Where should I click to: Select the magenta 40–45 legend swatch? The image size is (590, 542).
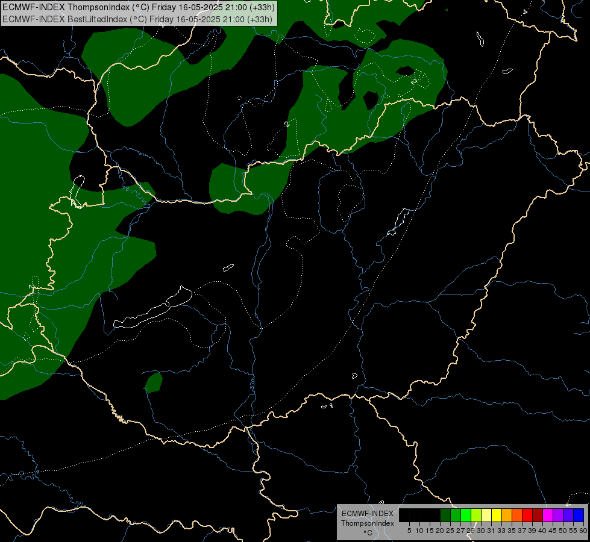pos(548,515)
